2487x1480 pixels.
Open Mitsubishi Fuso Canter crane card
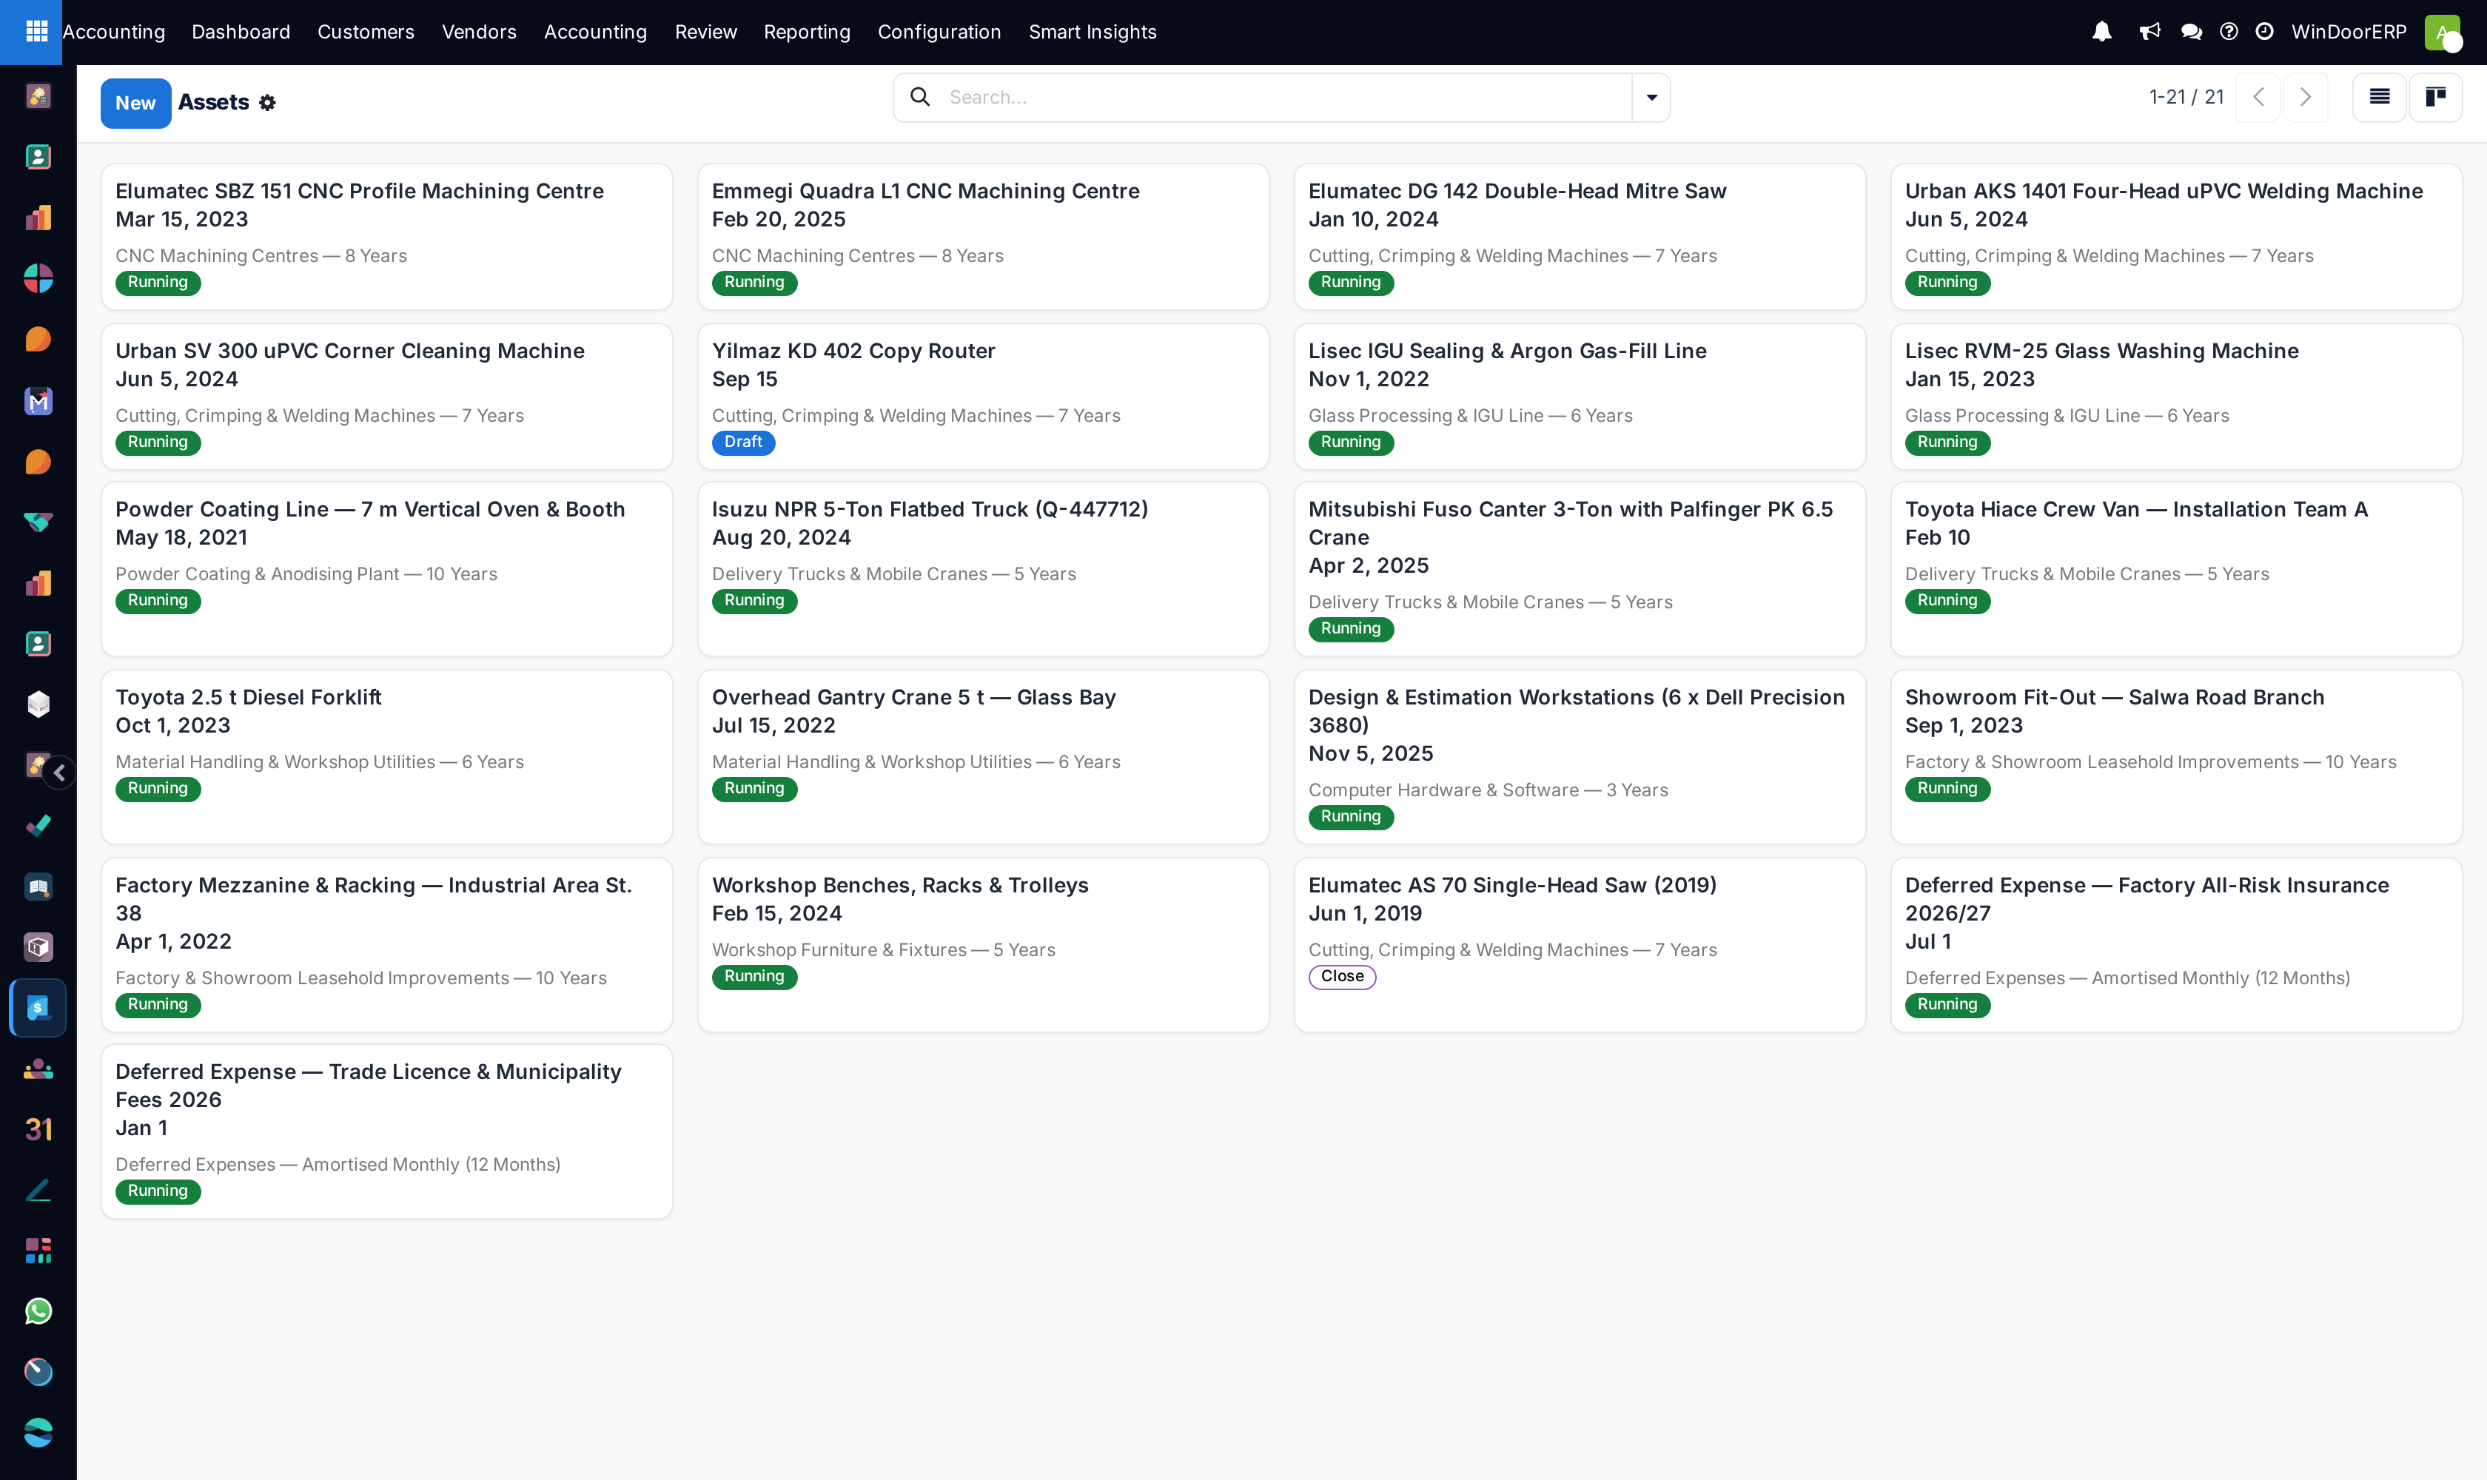[1580, 568]
